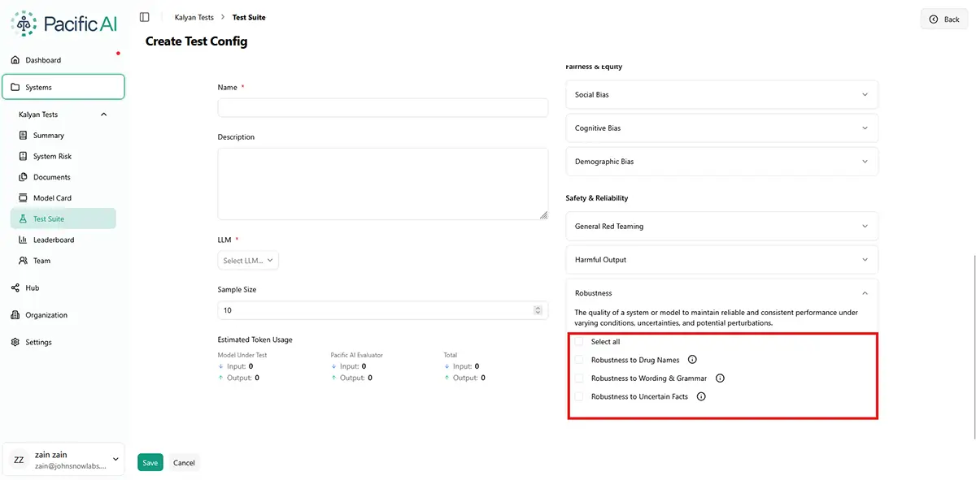
Task: Click info icon beside Robustness to Uncertain Facts
Action: 701,397
